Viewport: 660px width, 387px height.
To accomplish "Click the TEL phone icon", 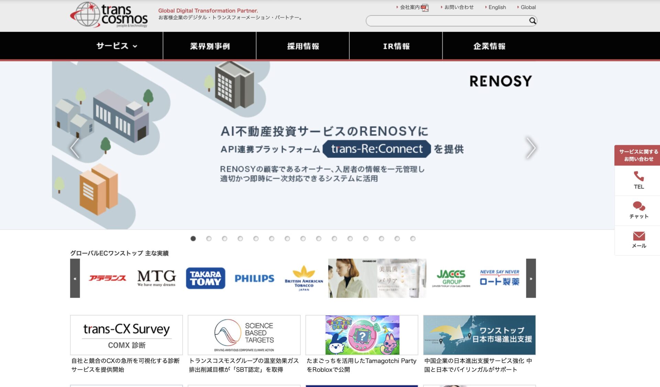I will pyautogui.click(x=639, y=177).
